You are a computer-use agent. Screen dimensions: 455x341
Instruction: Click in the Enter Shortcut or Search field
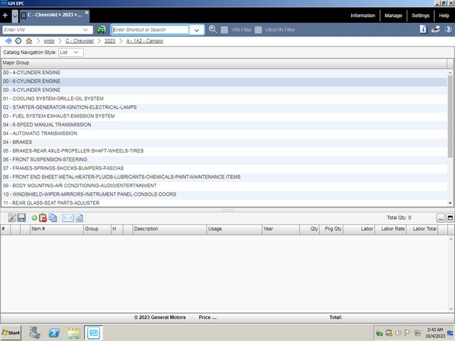(150, 30)
